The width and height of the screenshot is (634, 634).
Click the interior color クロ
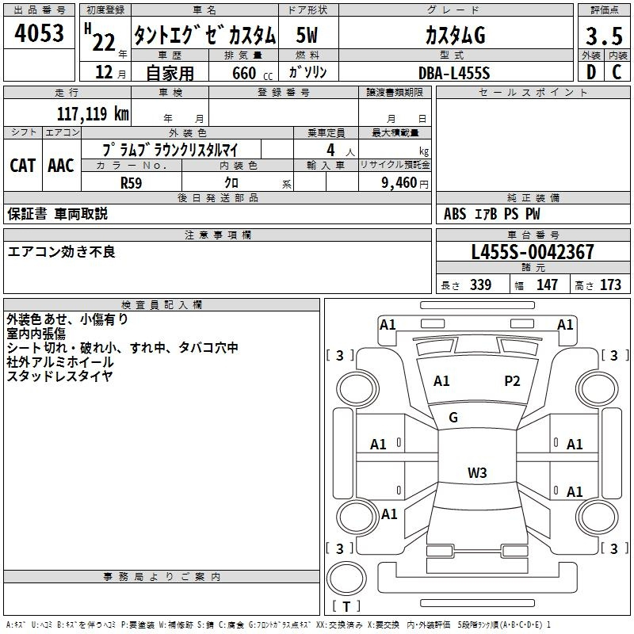[x=231, y=183]
